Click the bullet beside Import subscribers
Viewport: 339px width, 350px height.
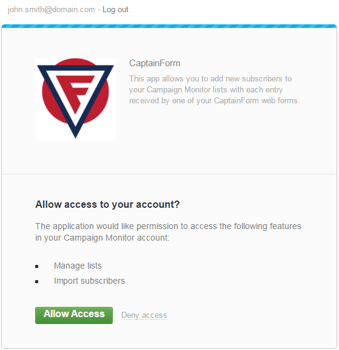tap(37, 281)
